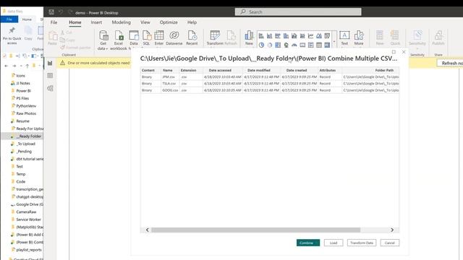Click the scrollbar right arrow
Image resolution: width=463 pixels, height=260 pixels.
pos(392,230)
